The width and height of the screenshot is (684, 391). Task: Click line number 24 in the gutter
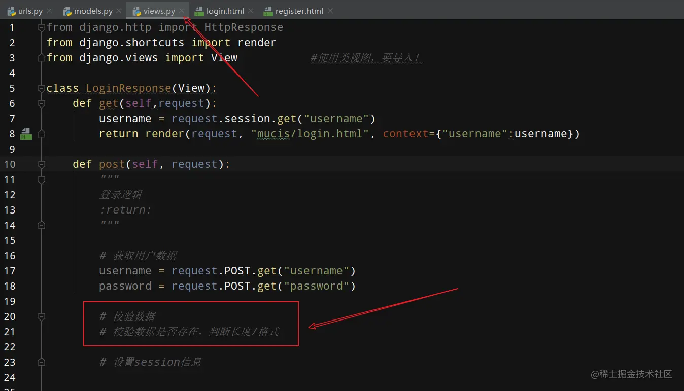(x=10, y=377)
